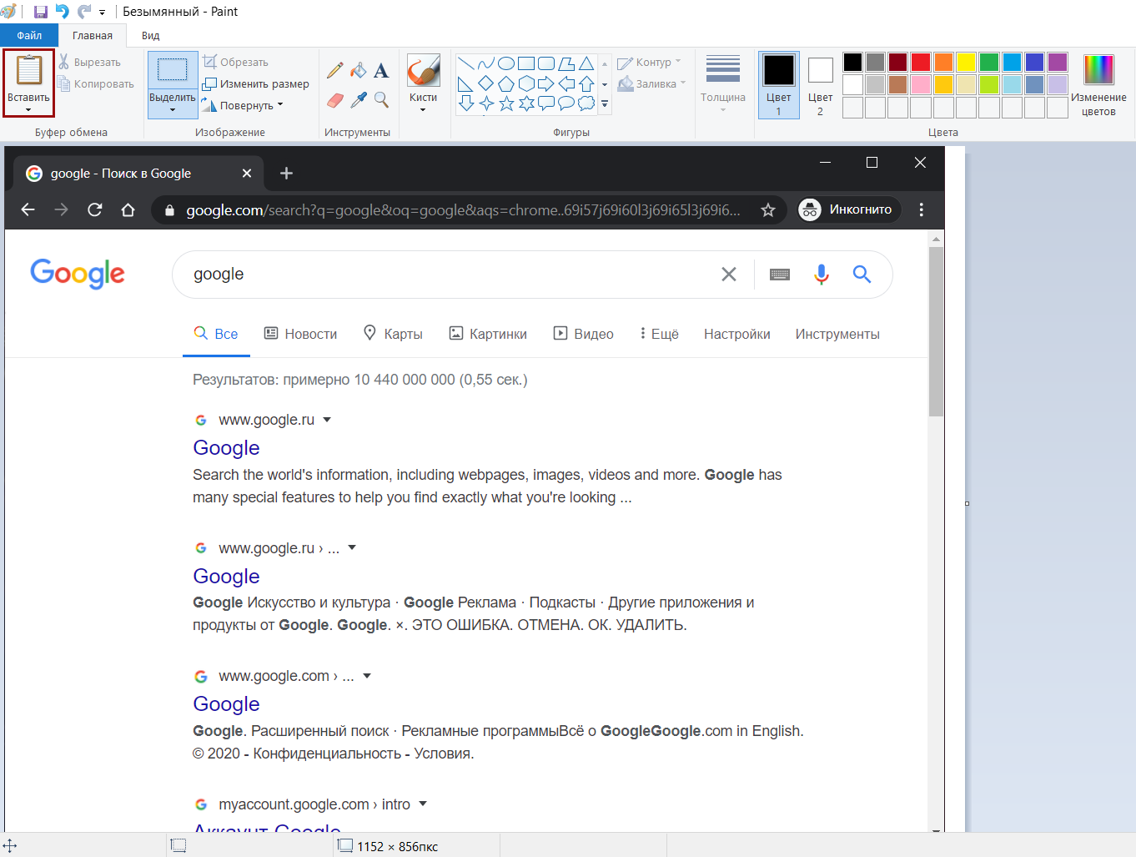This screenshot has height=857, width=1136.
Task: Select the Color picker eyedropper tool
Action: 359,100
